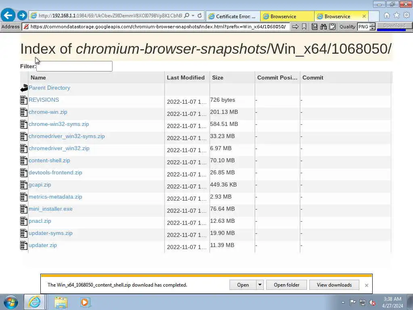
Task: Click the insecure lock icon in Browservice address field
Action: pyautogui.click(x=26, y=27)
